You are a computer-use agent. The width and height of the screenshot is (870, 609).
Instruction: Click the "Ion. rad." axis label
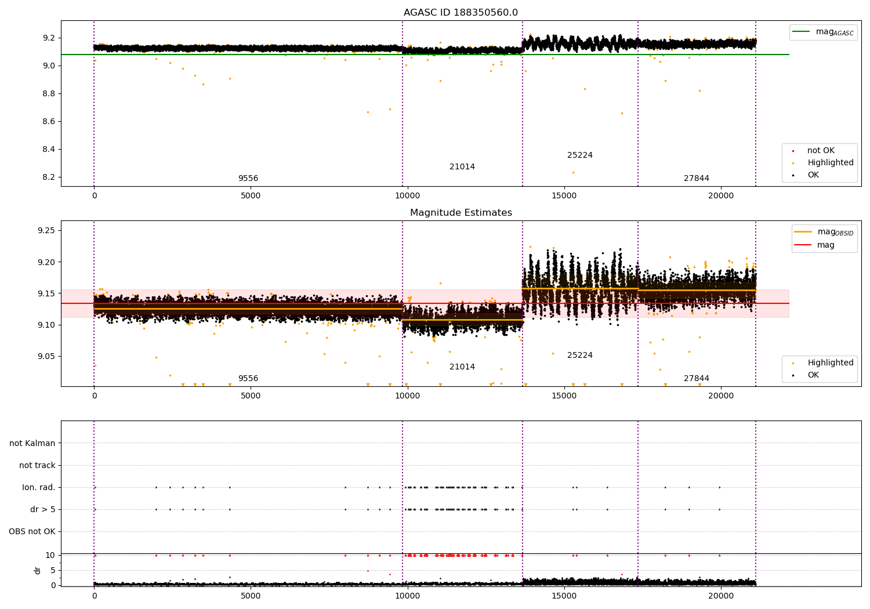[39, 487]
